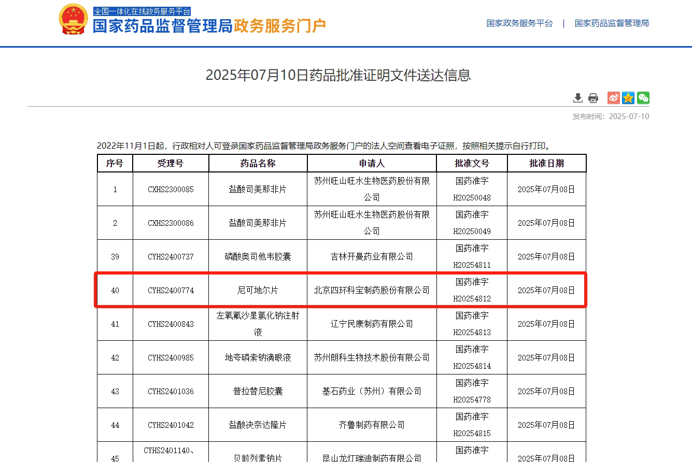Screen dimensions: 692x462
Task: Click applicant 辽宁民康制药有限公司
Action: click(x=372, y=324)
